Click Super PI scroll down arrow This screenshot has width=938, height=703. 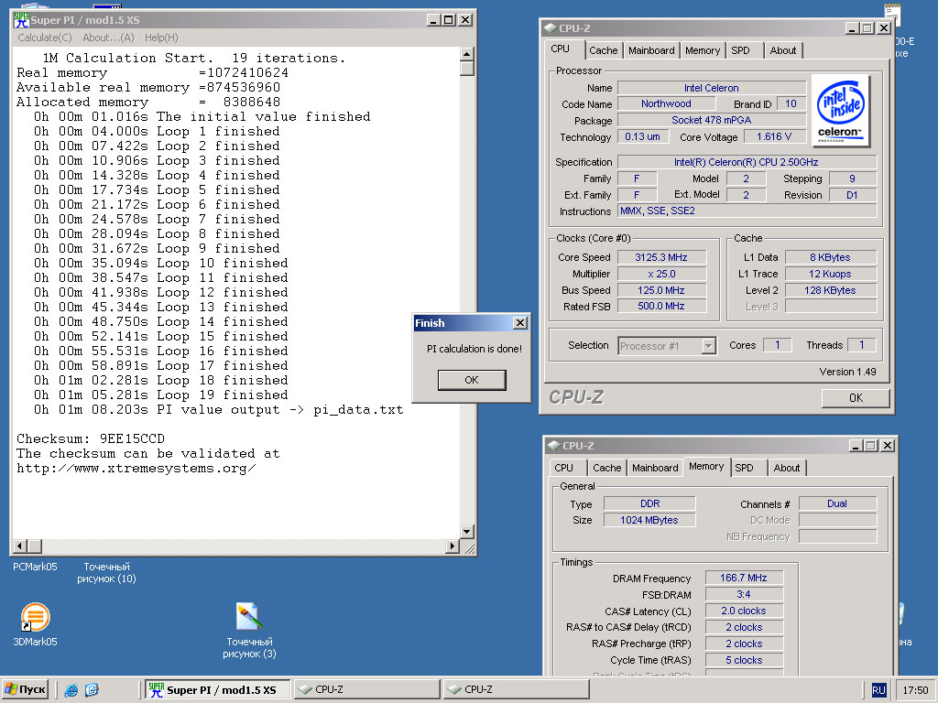[467, 532]
